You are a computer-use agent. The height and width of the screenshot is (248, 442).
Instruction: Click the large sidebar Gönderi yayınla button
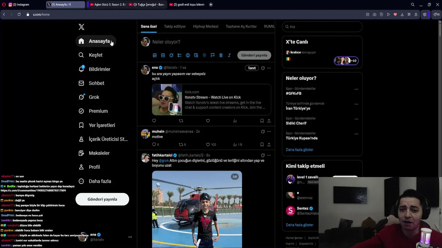(x=102, y=199)
